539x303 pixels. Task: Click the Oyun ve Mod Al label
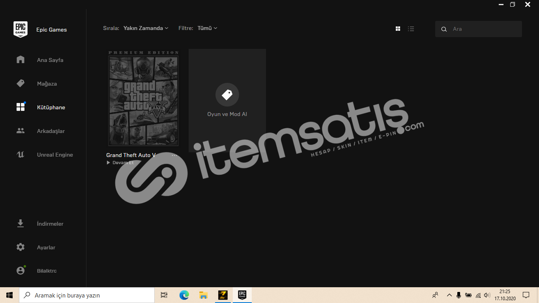coord(227,114)
